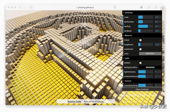Click the Safari back arrow button
Screen dimensions: 170x112
coord(20,7)
